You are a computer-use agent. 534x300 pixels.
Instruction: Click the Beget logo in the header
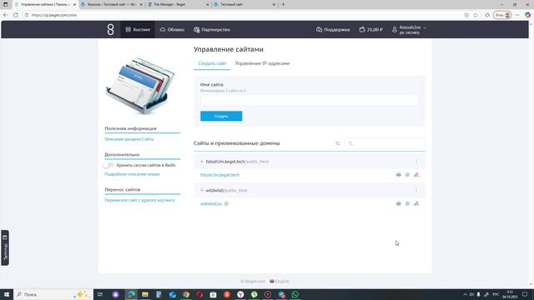(110, 30)
